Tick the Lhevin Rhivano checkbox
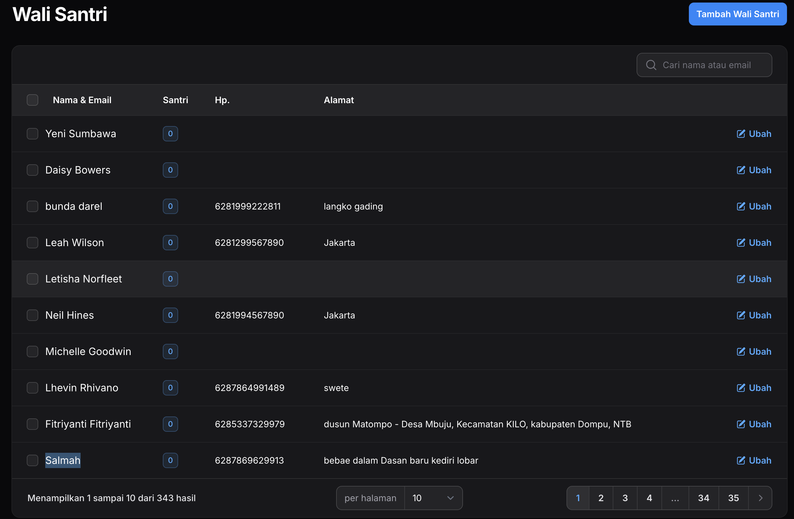 coord(32,388)
